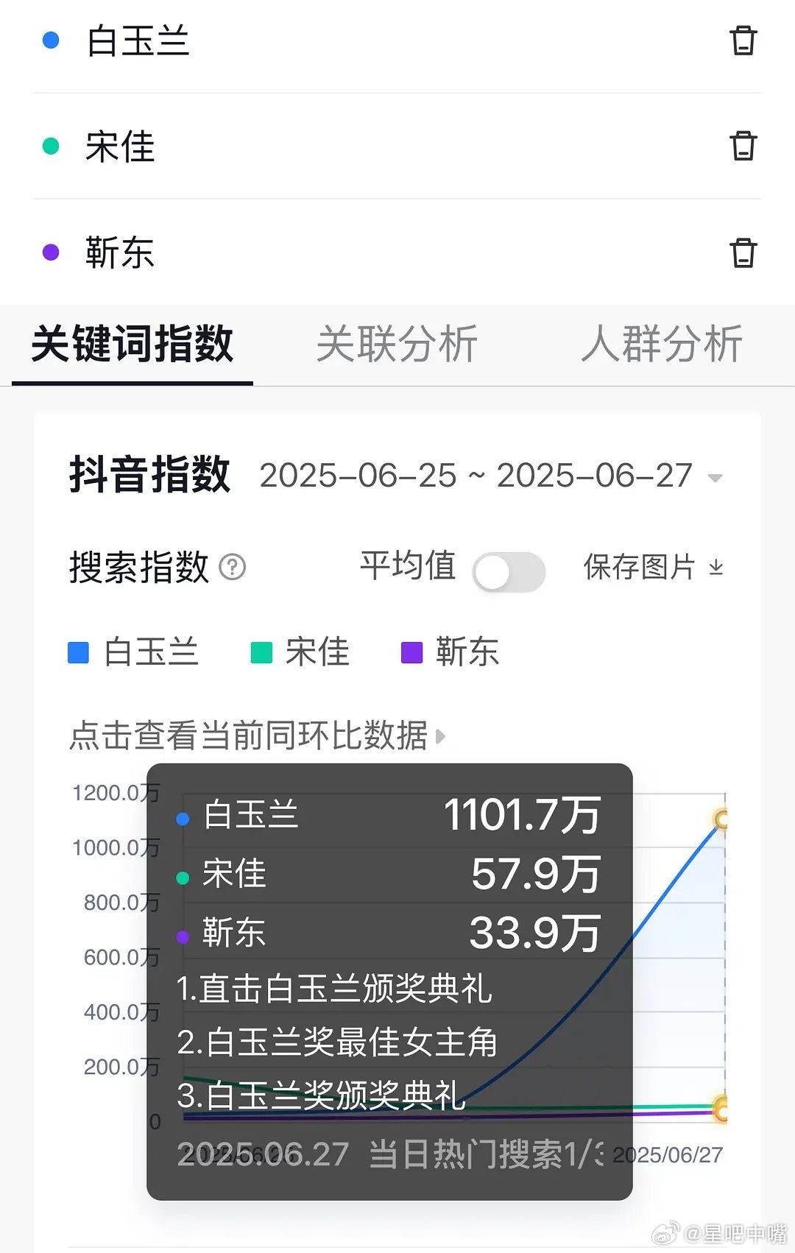Open hot search 2.白玉兰奖最佳女主角
The image size is (795, 1253).
(337, 1042)
